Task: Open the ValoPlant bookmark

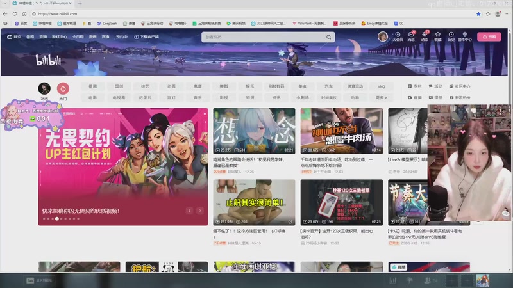Action: [310, 24]
